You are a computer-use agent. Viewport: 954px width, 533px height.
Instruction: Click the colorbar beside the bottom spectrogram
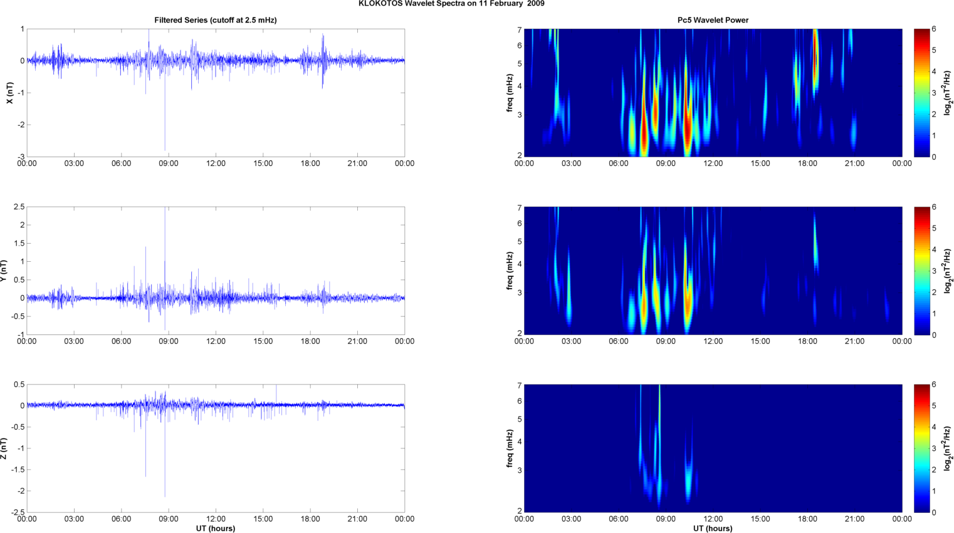[921, 448]
